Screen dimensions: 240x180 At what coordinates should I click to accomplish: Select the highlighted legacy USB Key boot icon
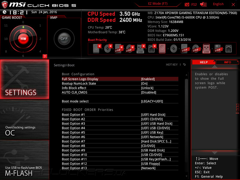click(x=206, y=49)
